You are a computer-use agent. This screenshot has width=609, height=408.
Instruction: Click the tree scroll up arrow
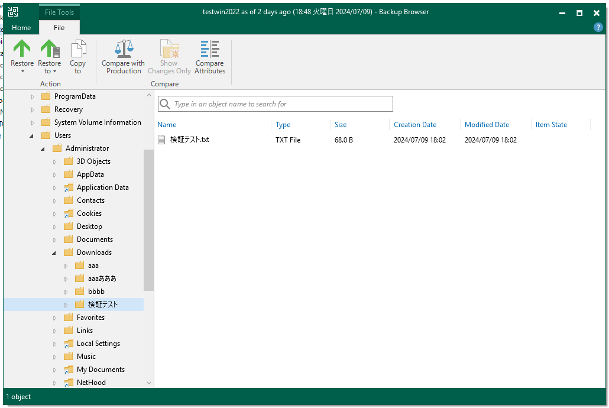pos(149,95)
